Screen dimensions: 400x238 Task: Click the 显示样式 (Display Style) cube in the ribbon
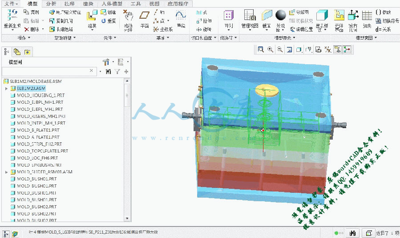322,15
